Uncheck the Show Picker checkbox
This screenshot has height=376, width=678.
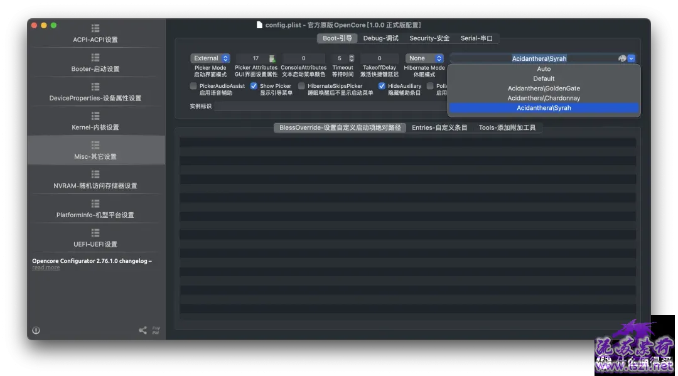coord(254,86)
